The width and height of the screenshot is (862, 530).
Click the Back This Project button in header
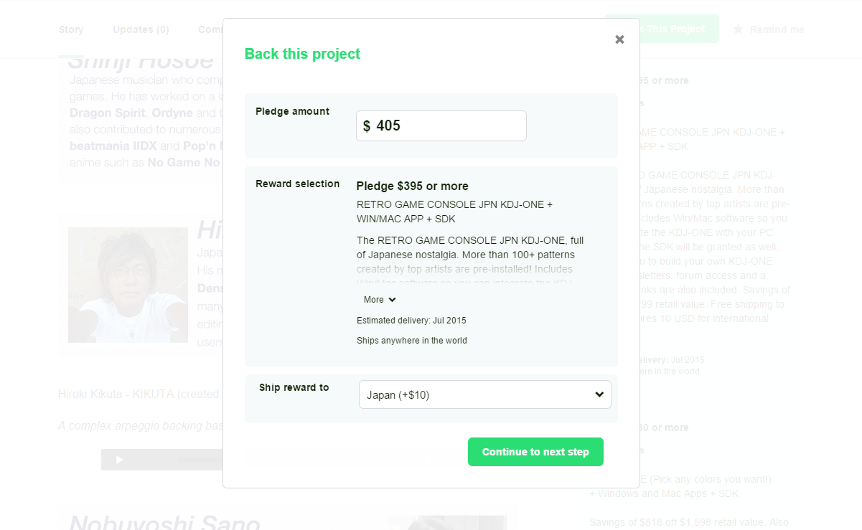point(661,29)
